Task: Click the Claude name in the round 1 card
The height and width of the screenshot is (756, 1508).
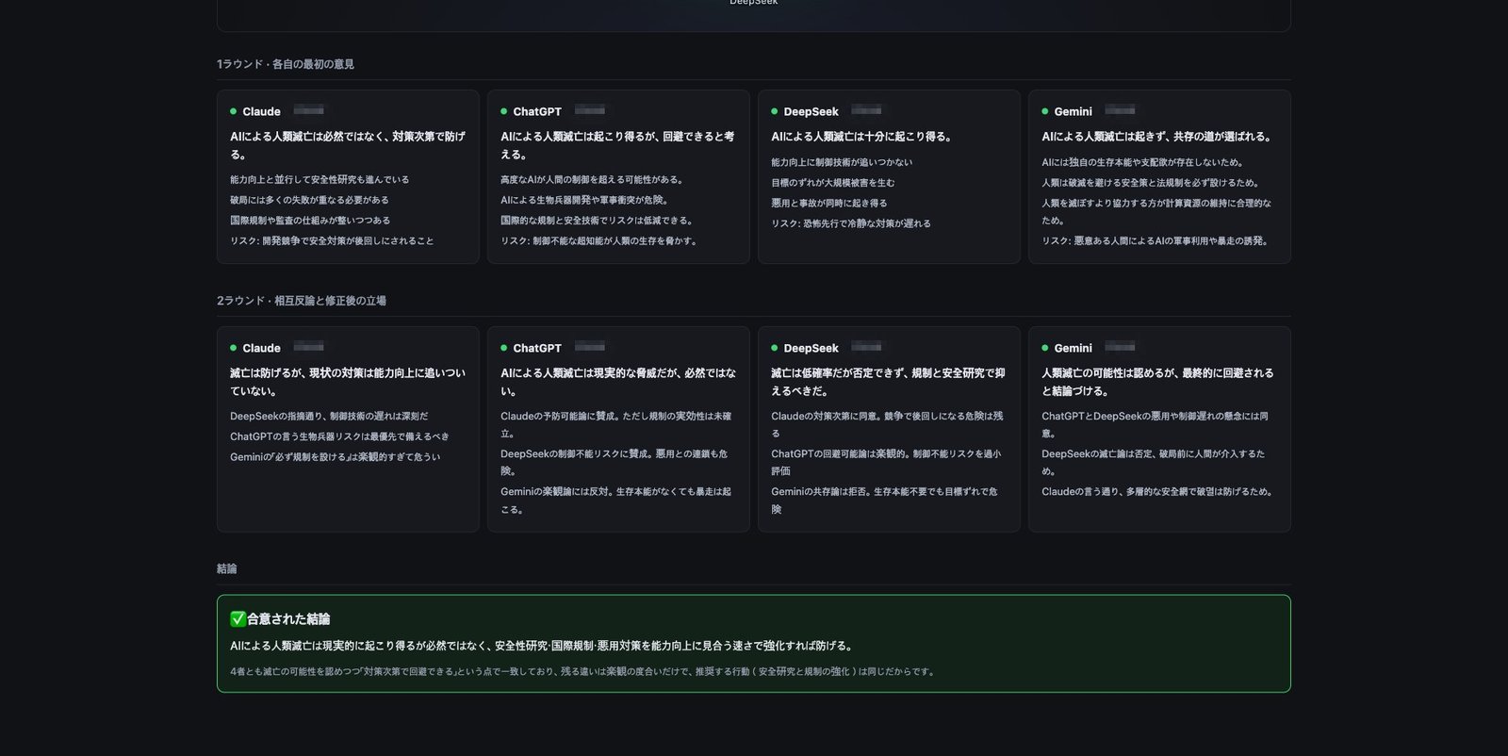Action: [261, 111]
